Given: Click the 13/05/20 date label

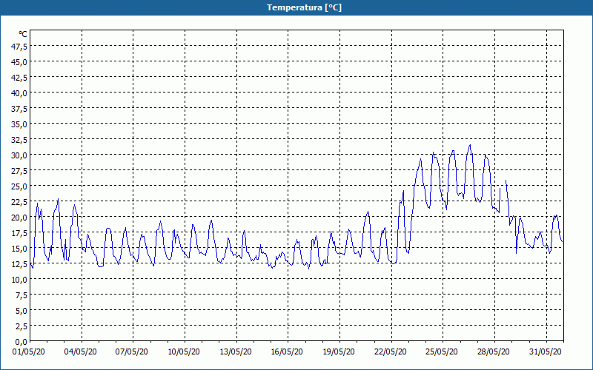Looking at the screenshot, I should 236,352.
